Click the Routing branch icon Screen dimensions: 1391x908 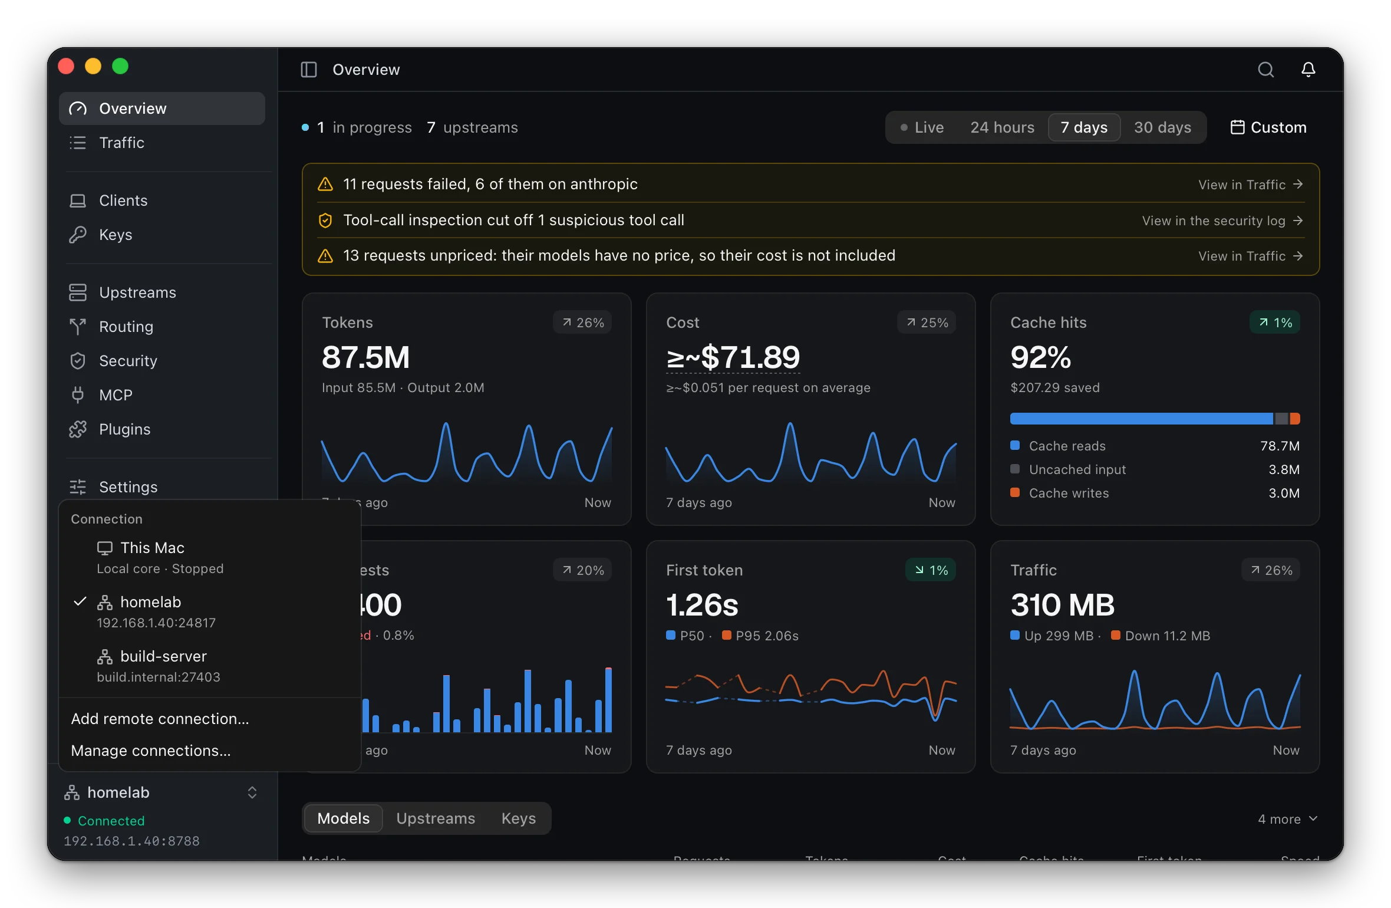[x=78, y=327]
